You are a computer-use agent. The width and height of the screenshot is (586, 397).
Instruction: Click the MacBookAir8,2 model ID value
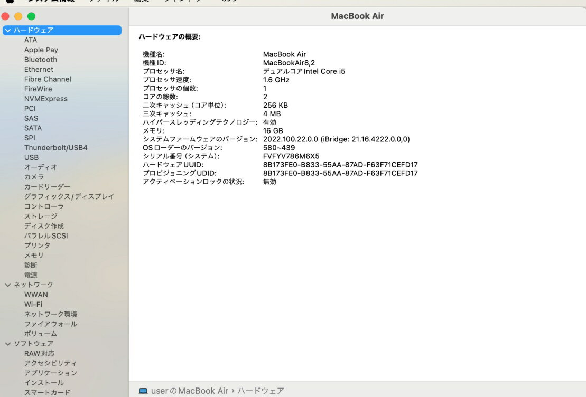point(289,63)
